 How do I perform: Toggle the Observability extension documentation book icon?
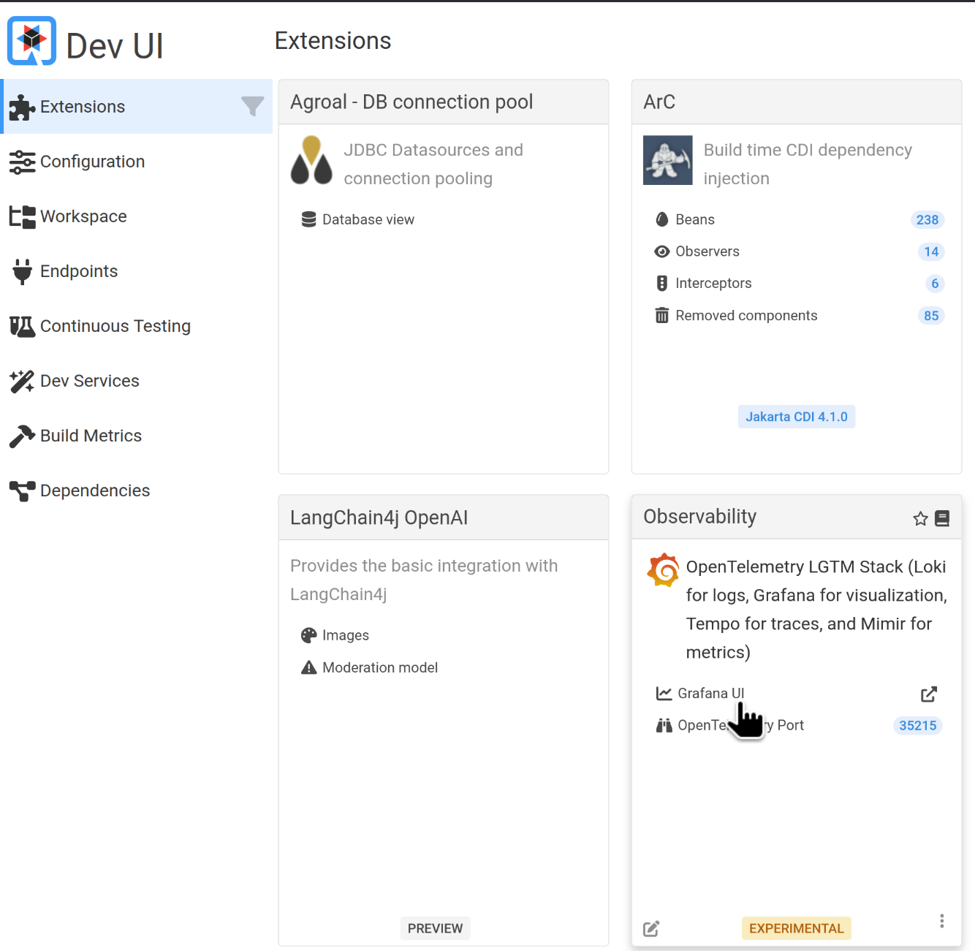(x=941, y=518)
